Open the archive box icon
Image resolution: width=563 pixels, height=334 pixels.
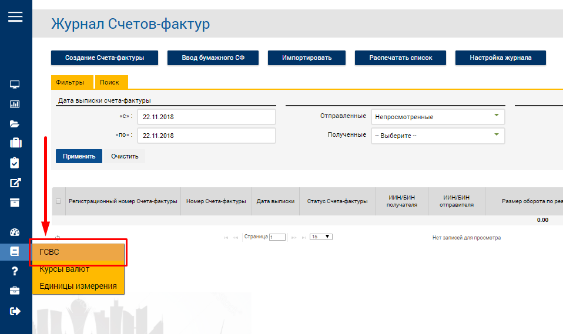pos(15,203)
